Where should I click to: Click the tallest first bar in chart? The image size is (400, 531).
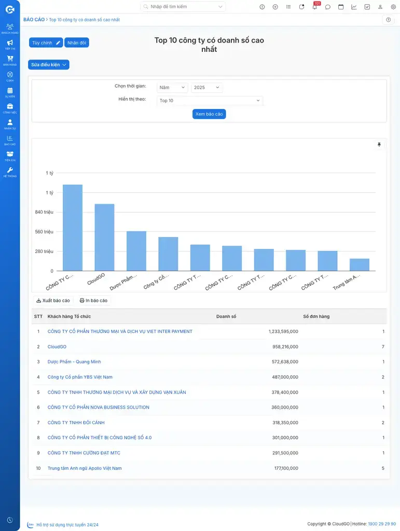[x=73, y=228]
